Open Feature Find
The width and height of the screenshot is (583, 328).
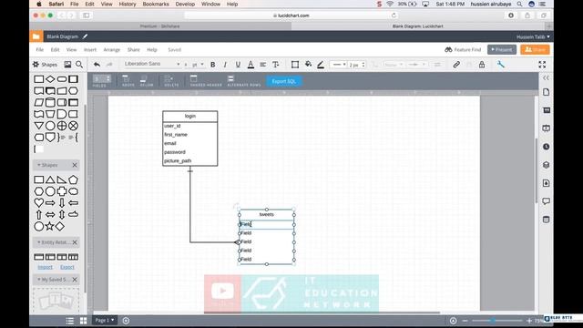point(463,49)
